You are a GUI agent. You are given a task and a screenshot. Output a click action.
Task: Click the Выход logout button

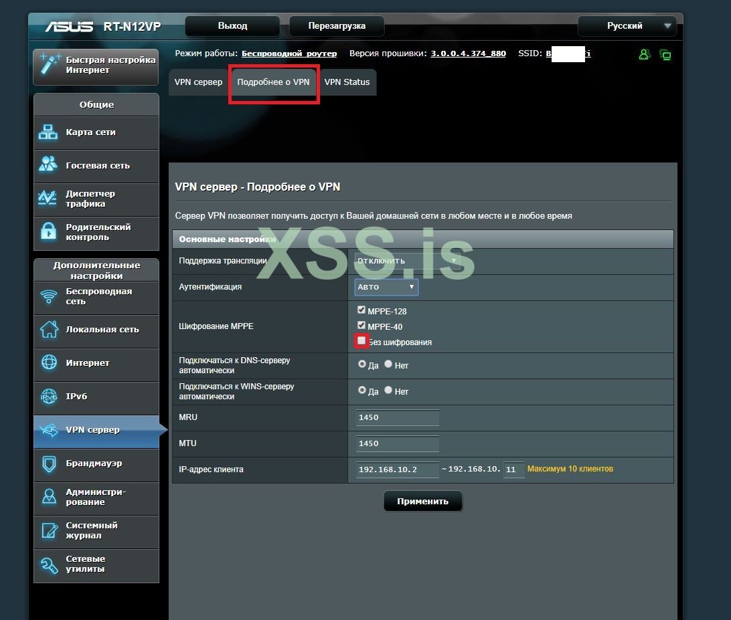232,26
